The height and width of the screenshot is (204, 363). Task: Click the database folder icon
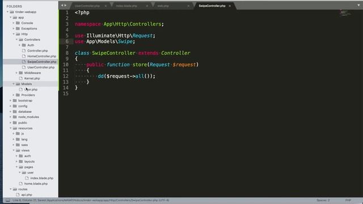[15, 112]
